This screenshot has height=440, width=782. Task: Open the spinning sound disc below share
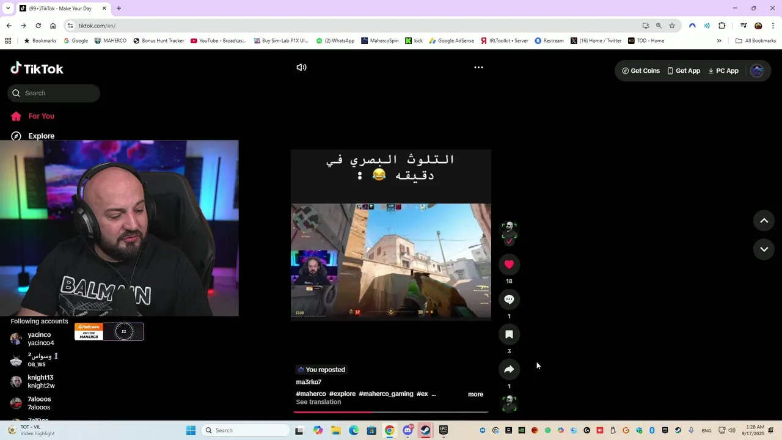pyautogui.click(x=509, y=403)
